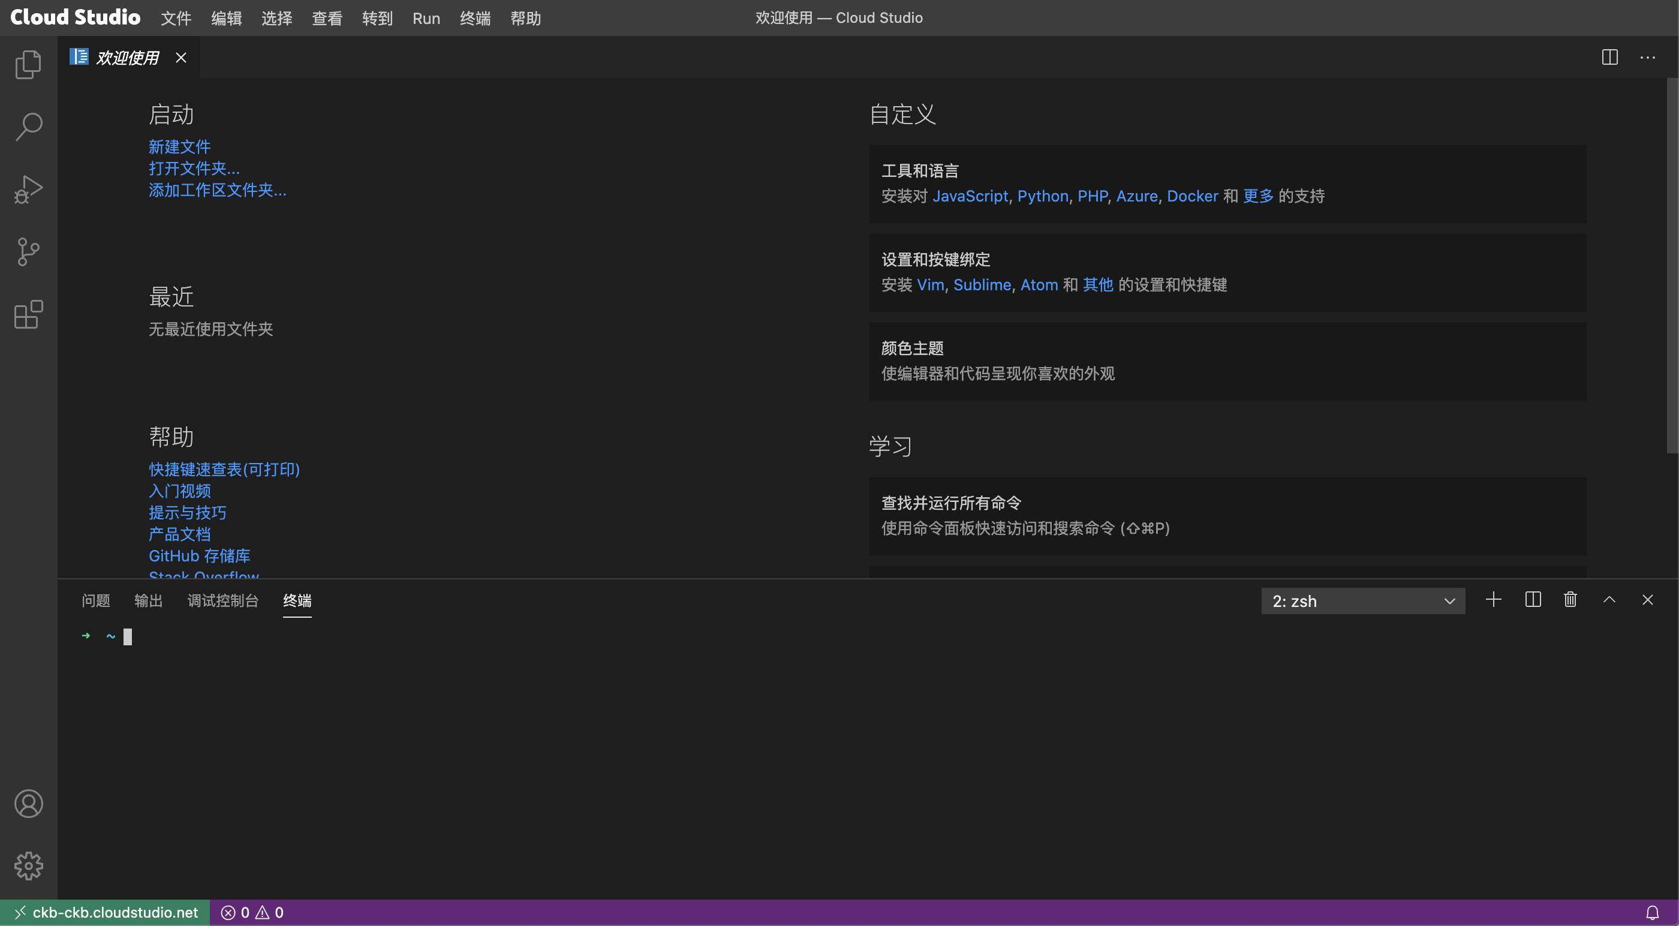Viewport: 1679px width, 926px height.
Task: Open the Explorer files icon in sidebar
Action: (28, 64)
